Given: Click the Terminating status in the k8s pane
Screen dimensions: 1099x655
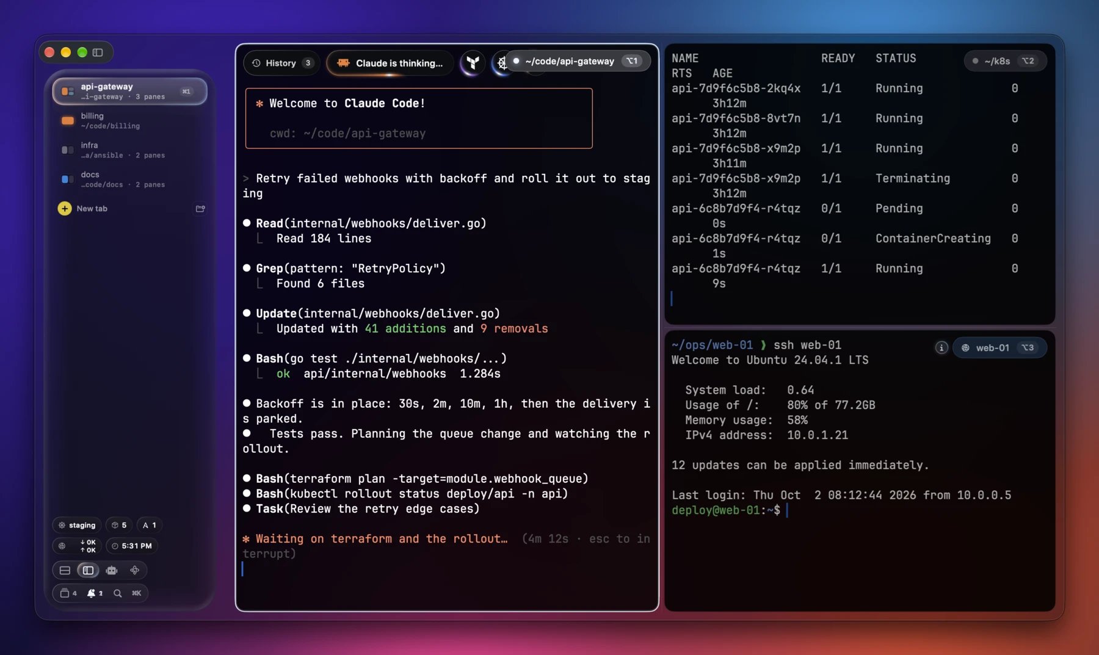Looking at the screenshot, I should pos(913,179).
